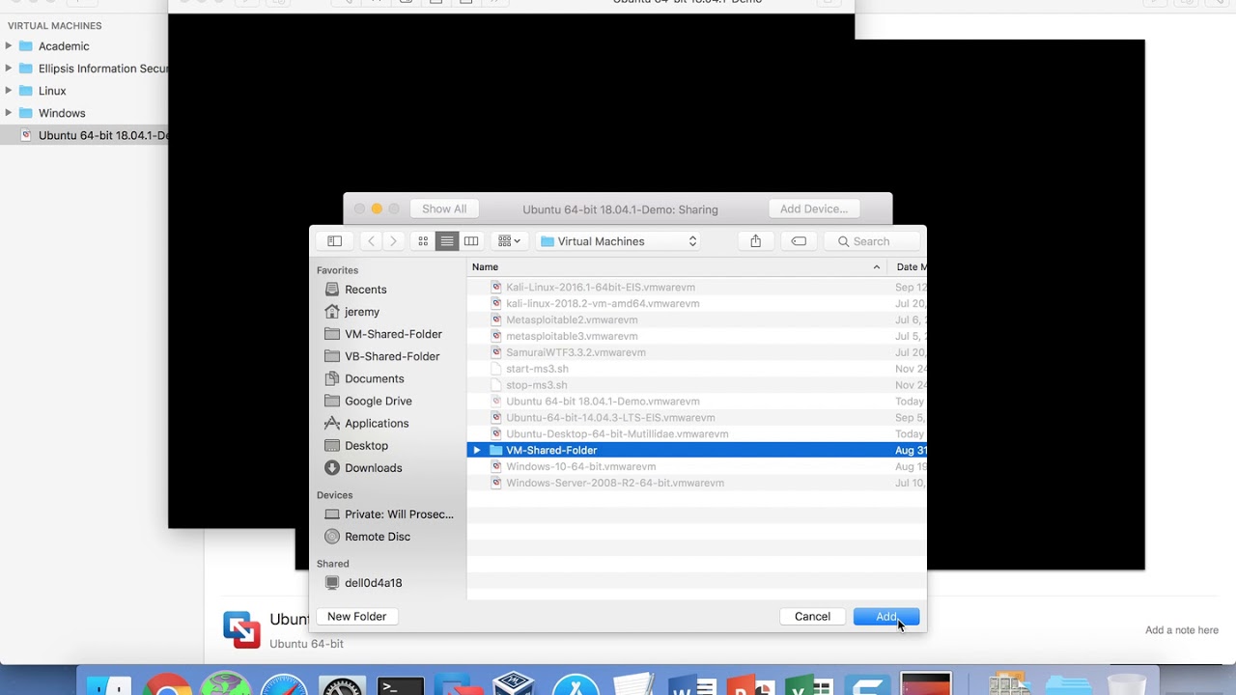Open the group/arrange items dropdown
Viewport: 1236px width, 695px height.
[509, 241]
